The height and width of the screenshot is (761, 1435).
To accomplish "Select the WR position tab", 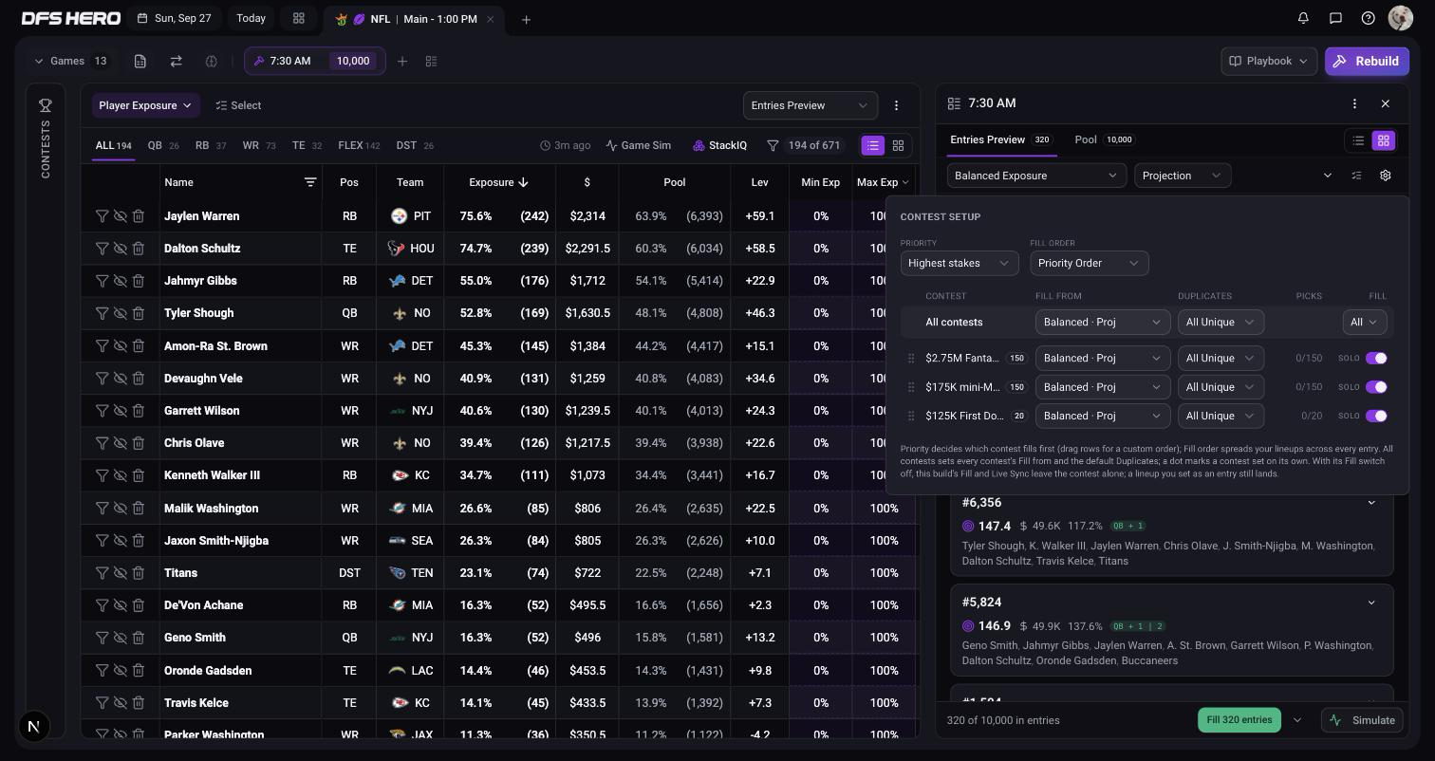I will [259, 145].
